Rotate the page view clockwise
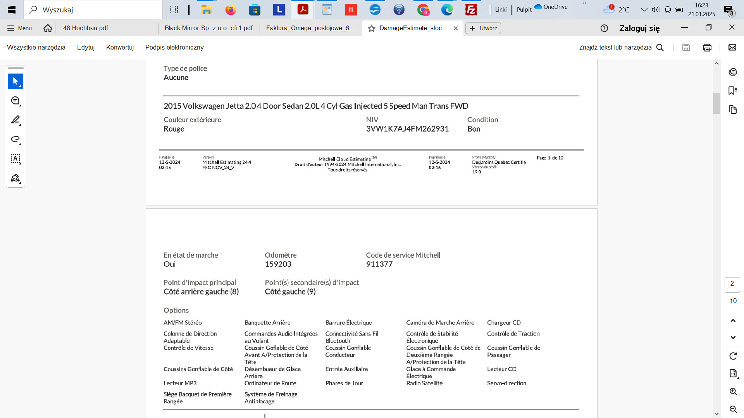The image size is (744, 418). pyautogui.click(x=733, y=356)
